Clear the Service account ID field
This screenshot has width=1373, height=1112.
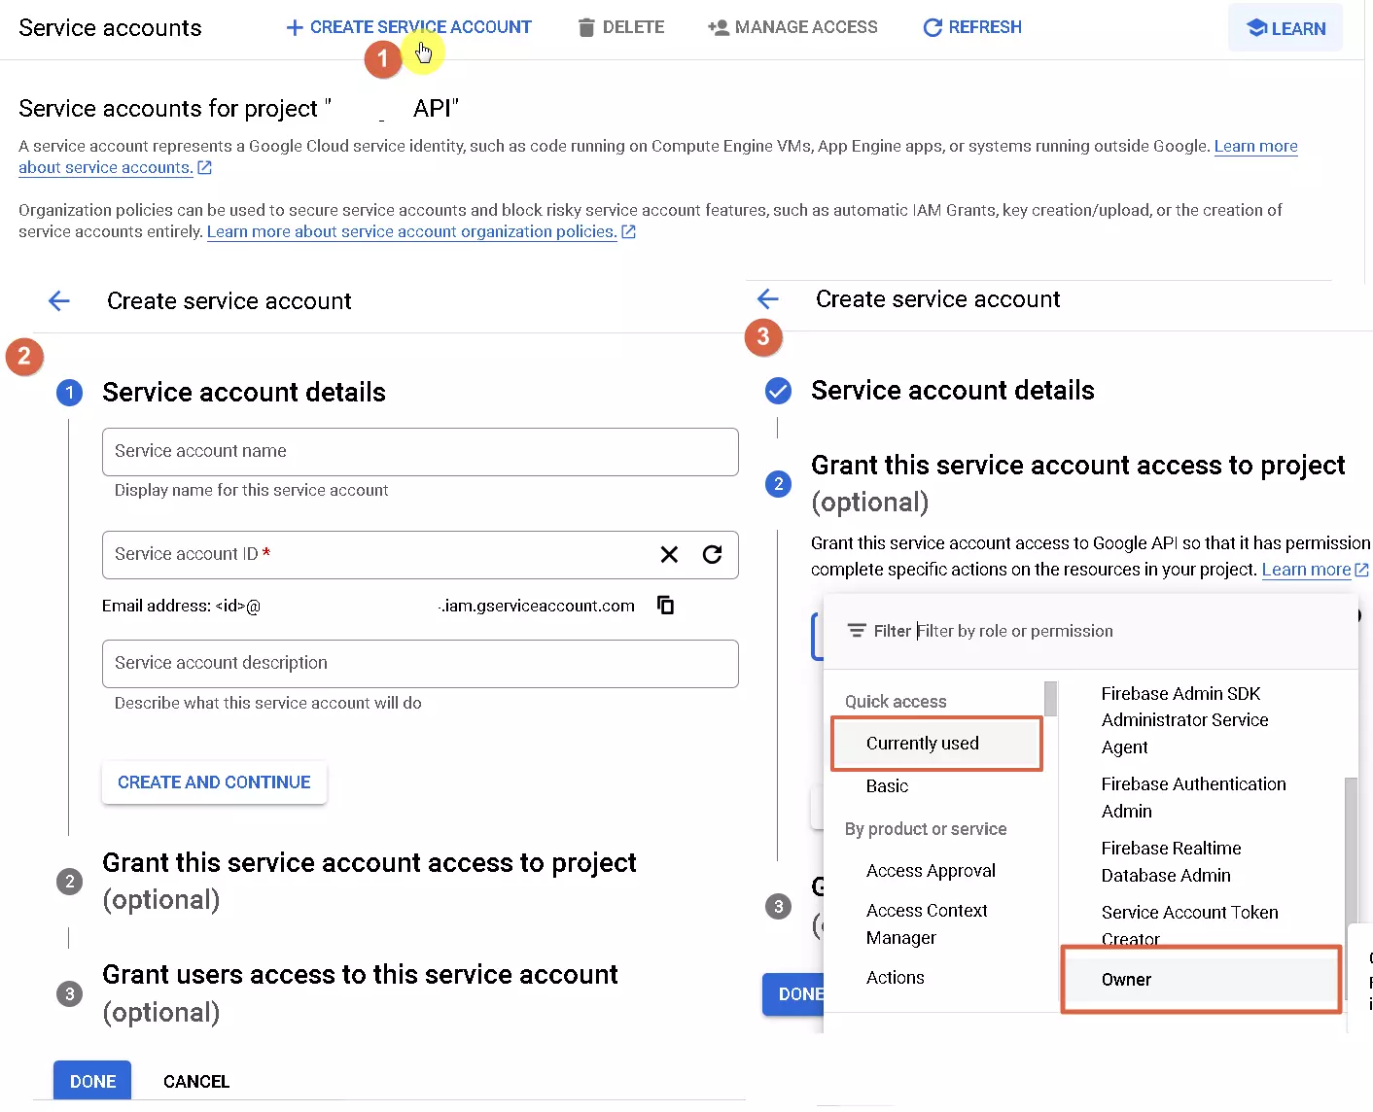point(669,554)
